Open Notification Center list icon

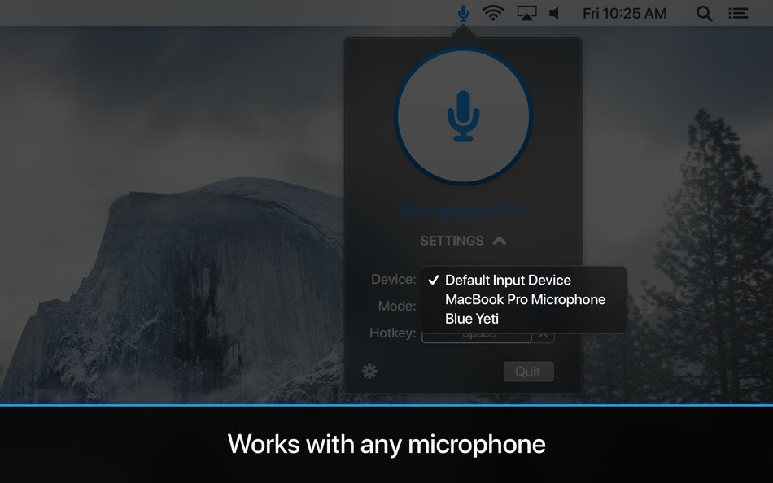738,13
